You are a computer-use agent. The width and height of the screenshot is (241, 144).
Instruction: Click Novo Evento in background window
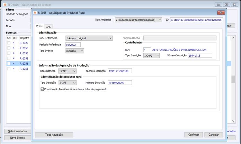pyautogui.click(x=17, y=138)
